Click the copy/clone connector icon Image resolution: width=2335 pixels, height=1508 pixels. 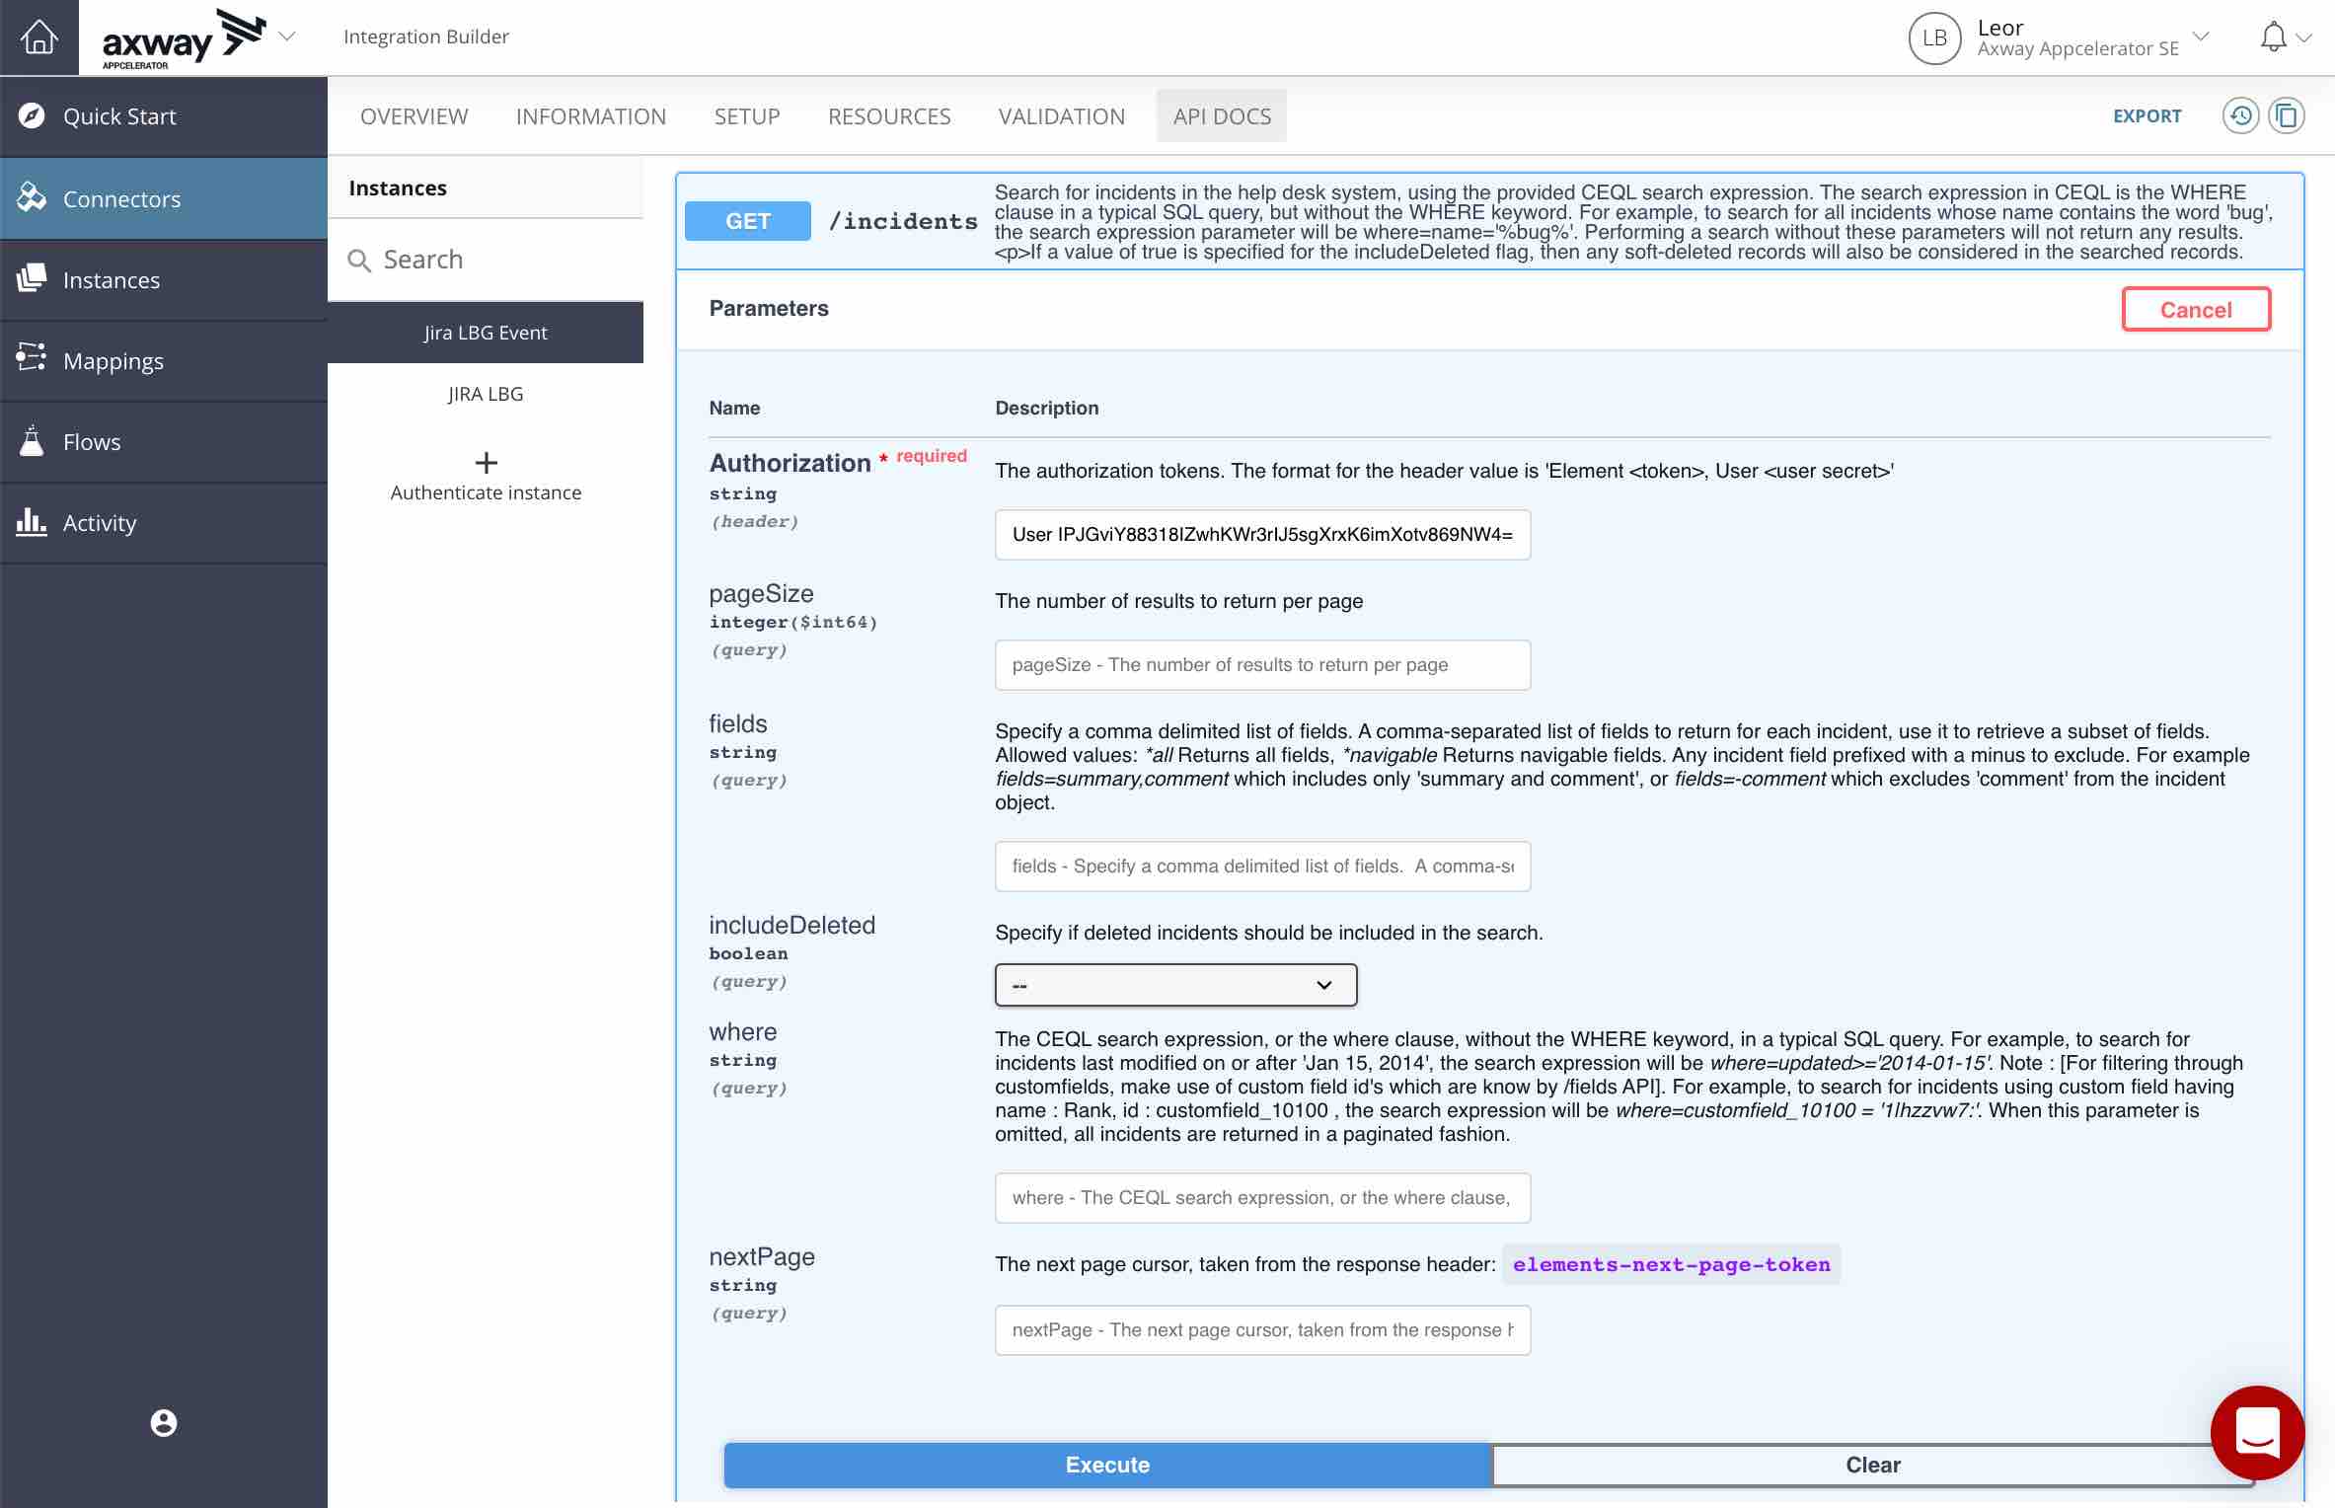tap(2287, 115)
